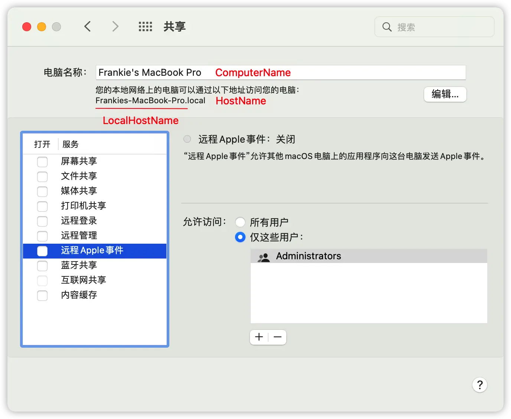Screen dimensions: 511x419
Task: Select the 互联网共享 service row
Action: click(95, 280)
